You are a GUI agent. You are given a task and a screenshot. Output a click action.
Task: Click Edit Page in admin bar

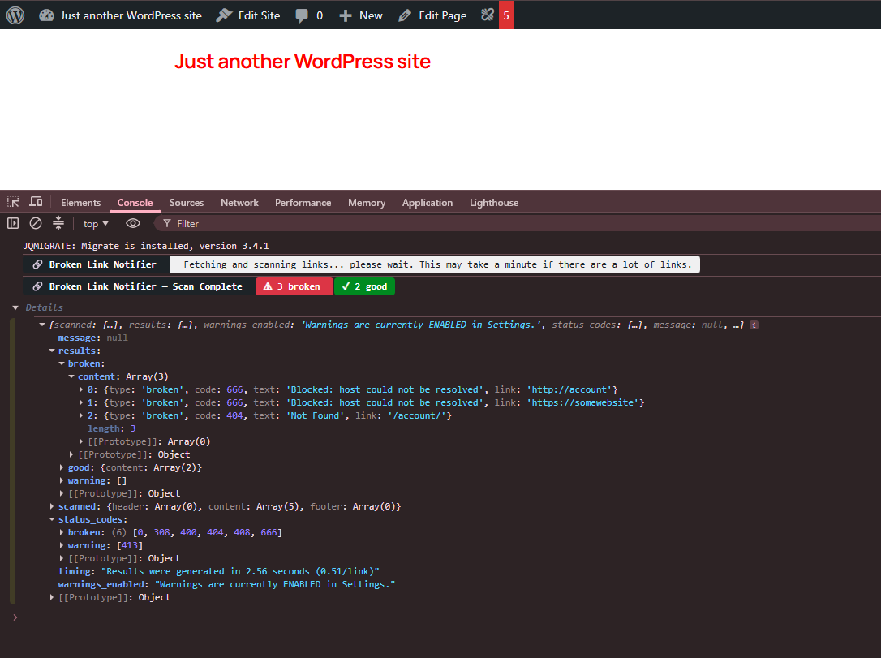(x=432, y=15)
